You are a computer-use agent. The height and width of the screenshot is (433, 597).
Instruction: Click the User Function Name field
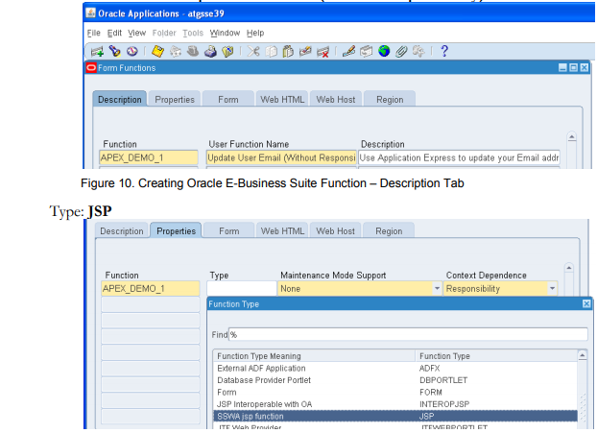pos(280,157)
